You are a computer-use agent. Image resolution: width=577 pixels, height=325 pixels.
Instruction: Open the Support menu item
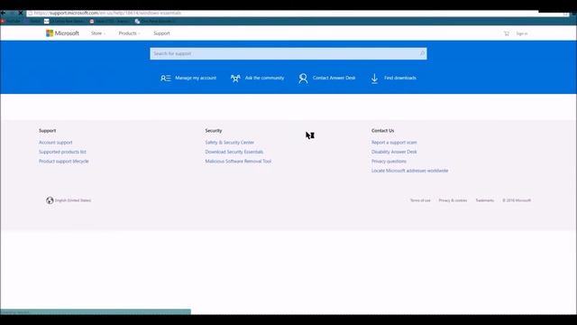161,33
